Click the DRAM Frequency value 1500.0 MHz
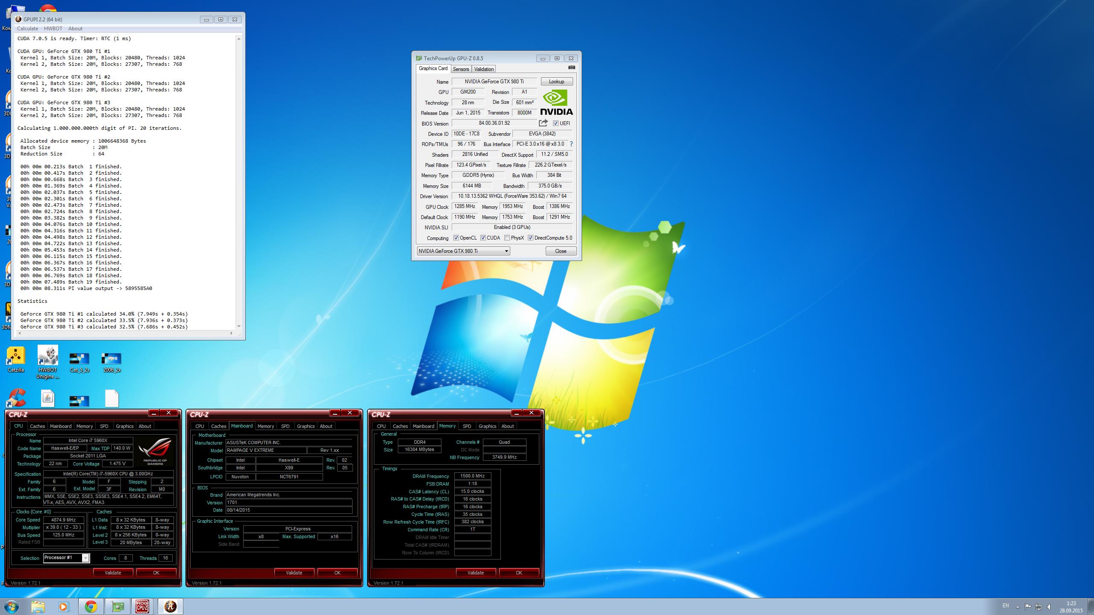1094x615 pixels. point(473,476)
